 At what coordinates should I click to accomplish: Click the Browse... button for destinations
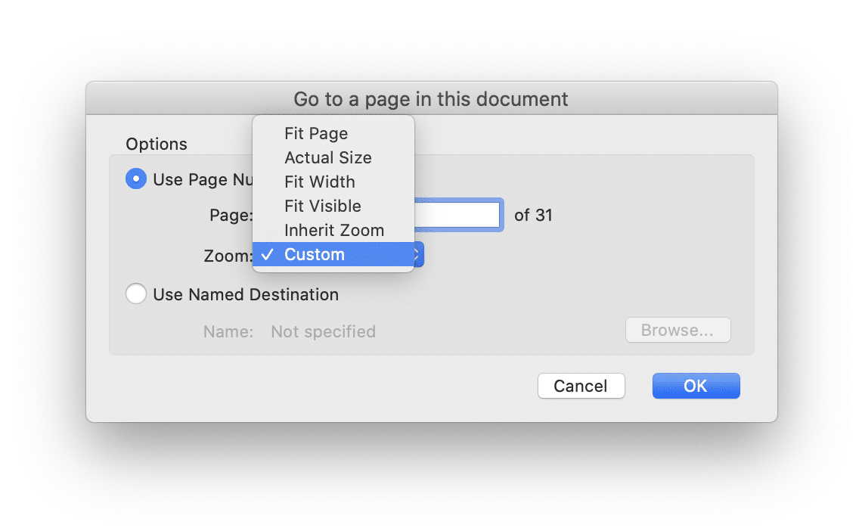click(678, 330)
